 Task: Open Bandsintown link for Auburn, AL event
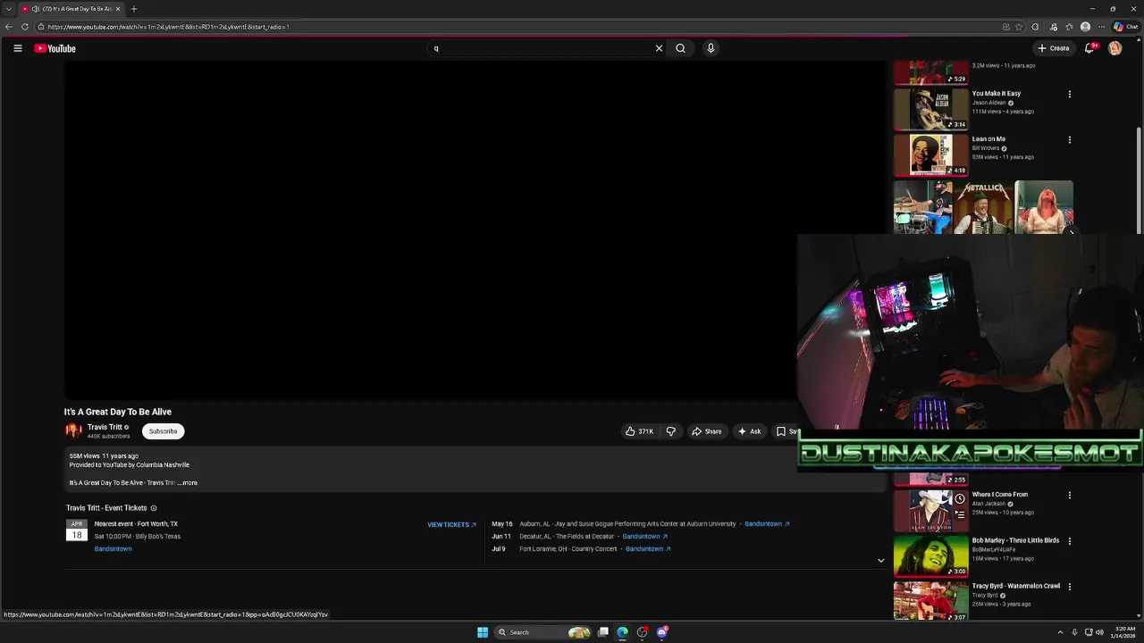[x=767, y=524]
